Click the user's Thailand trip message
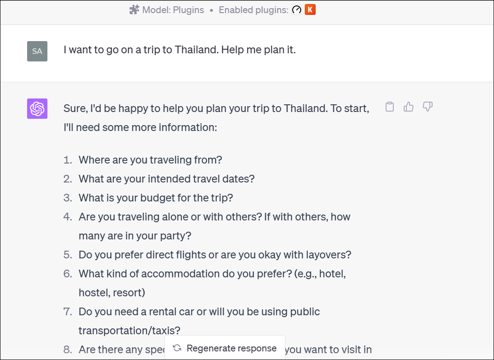The width and height of the screenshot is (494, 360). 180,50
